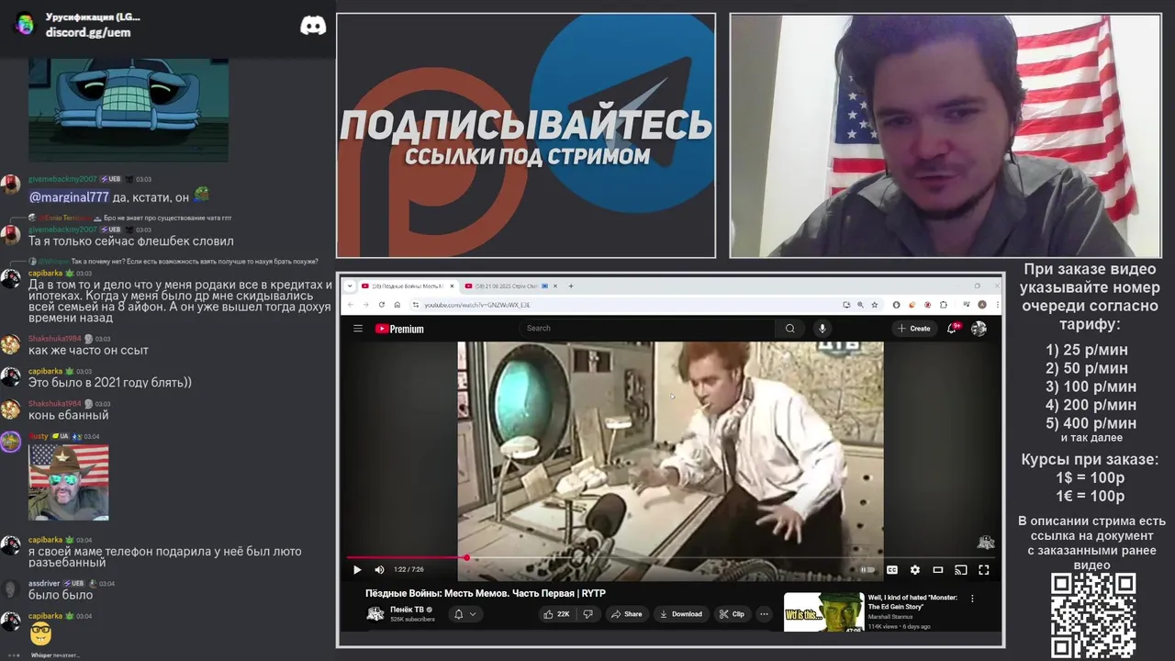Open browser zoom magnifier in address bar

(x=860, y=305)
